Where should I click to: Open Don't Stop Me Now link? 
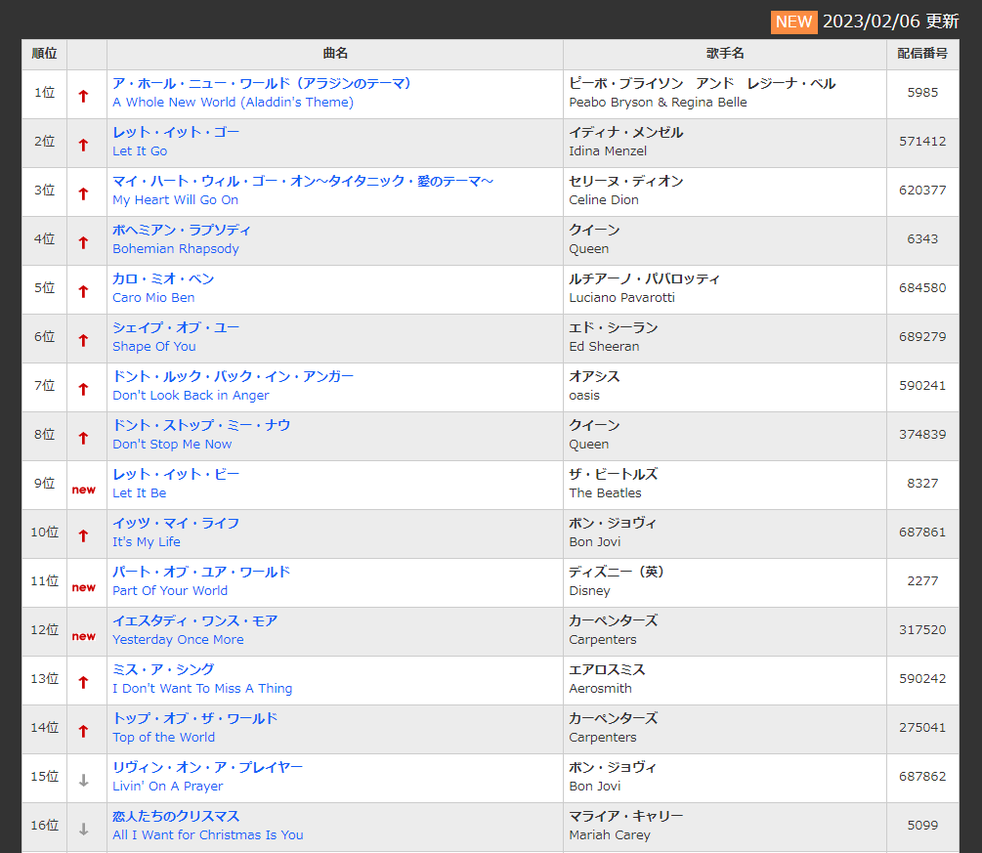[201, 435]
